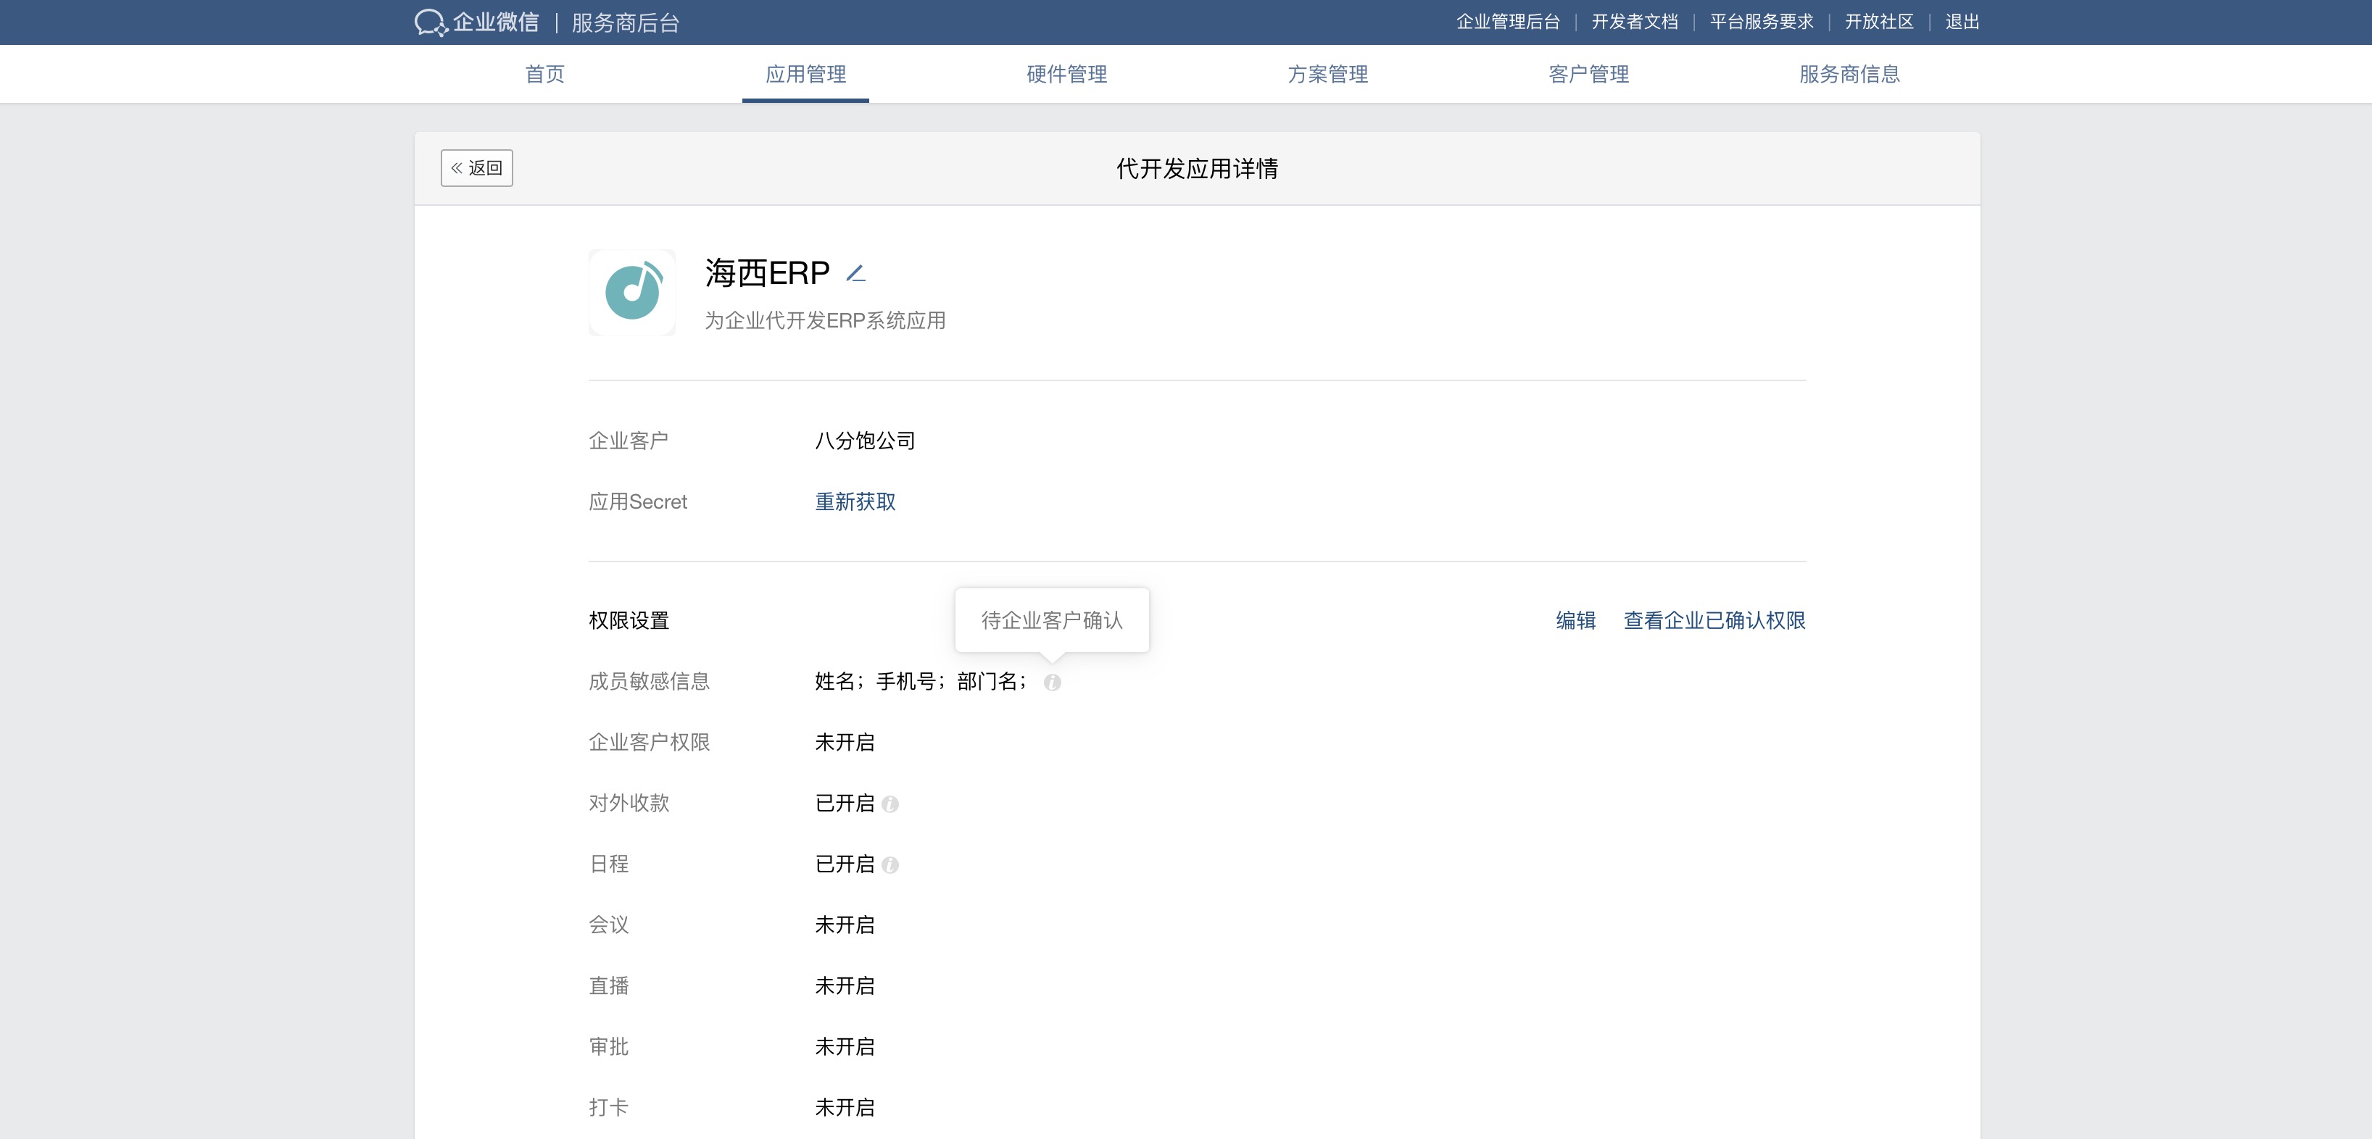Click 重新获取 to regenerate app Secret
2372x1139 pixels.
pos(855,501)
